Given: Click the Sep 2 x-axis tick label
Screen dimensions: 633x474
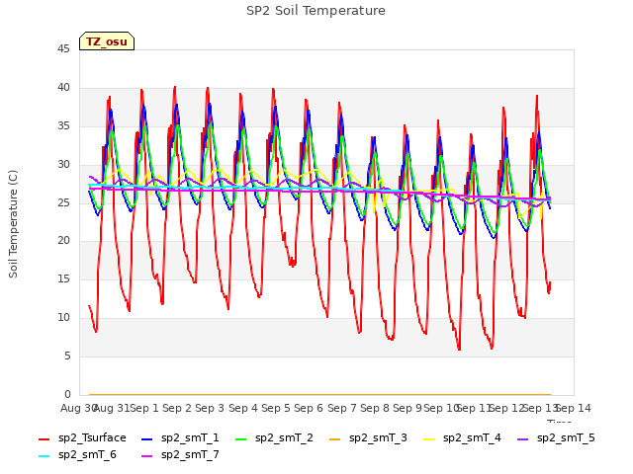Looking at the screenshot, I should pos(177,408).
